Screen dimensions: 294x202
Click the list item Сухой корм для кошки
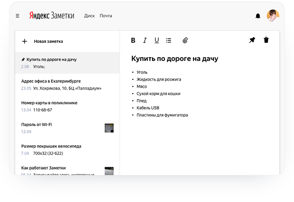pos(158,93)
